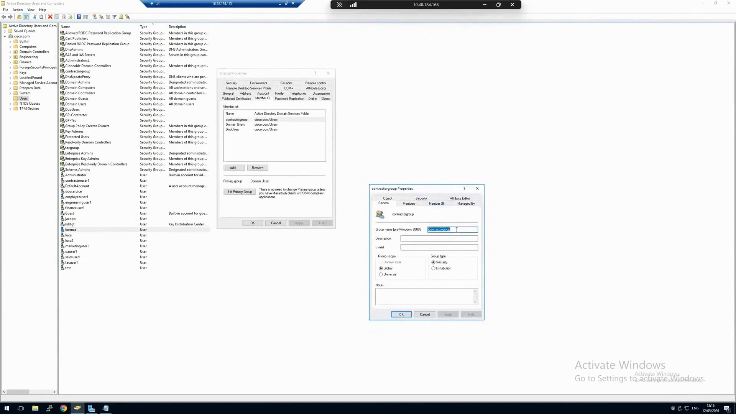Screen dimensions: 736x414
Task: Expand the Engineering tree node
Action: [x=10, y=57]
